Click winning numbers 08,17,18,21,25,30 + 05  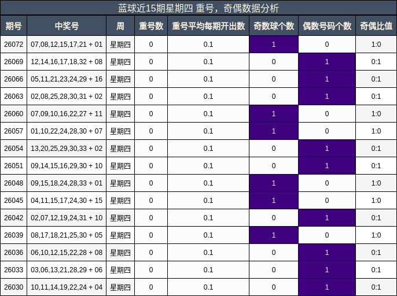click(67, 235)
